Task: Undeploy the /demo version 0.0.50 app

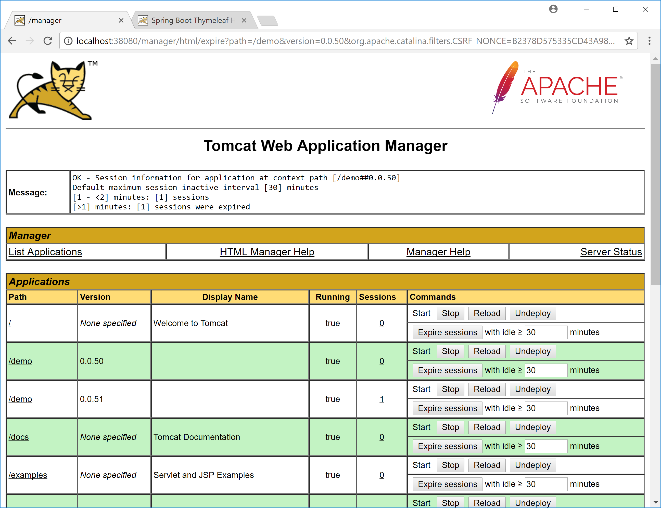Action: pos(532,351)
